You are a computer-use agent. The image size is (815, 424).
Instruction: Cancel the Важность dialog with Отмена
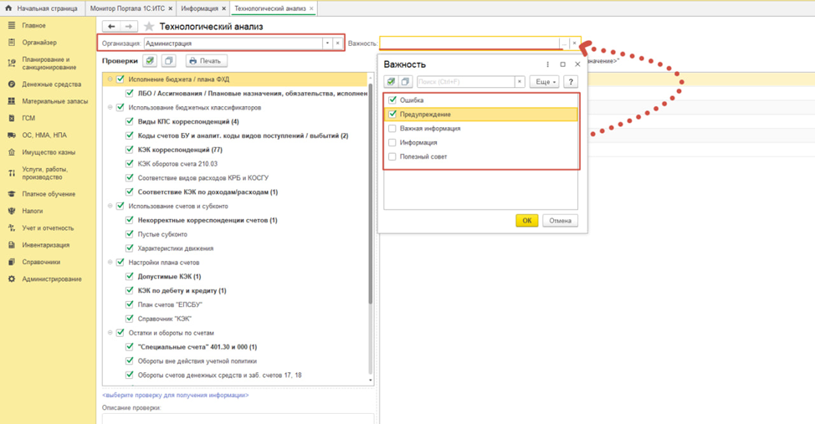561,220
